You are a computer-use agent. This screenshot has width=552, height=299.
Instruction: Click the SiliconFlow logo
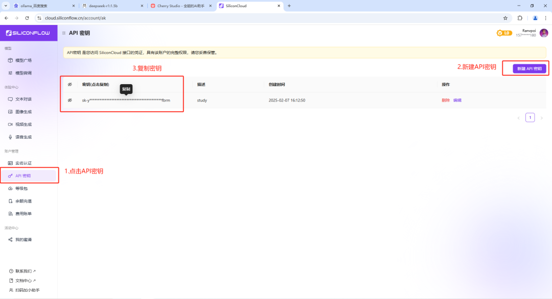(28, 33)
